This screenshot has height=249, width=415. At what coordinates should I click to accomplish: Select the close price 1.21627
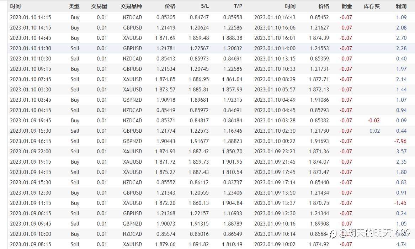click(319, 28)
